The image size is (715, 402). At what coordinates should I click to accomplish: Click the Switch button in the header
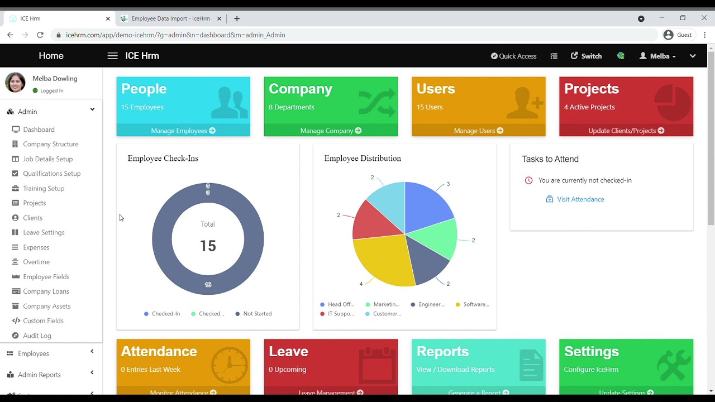click(x=586, y=56)
